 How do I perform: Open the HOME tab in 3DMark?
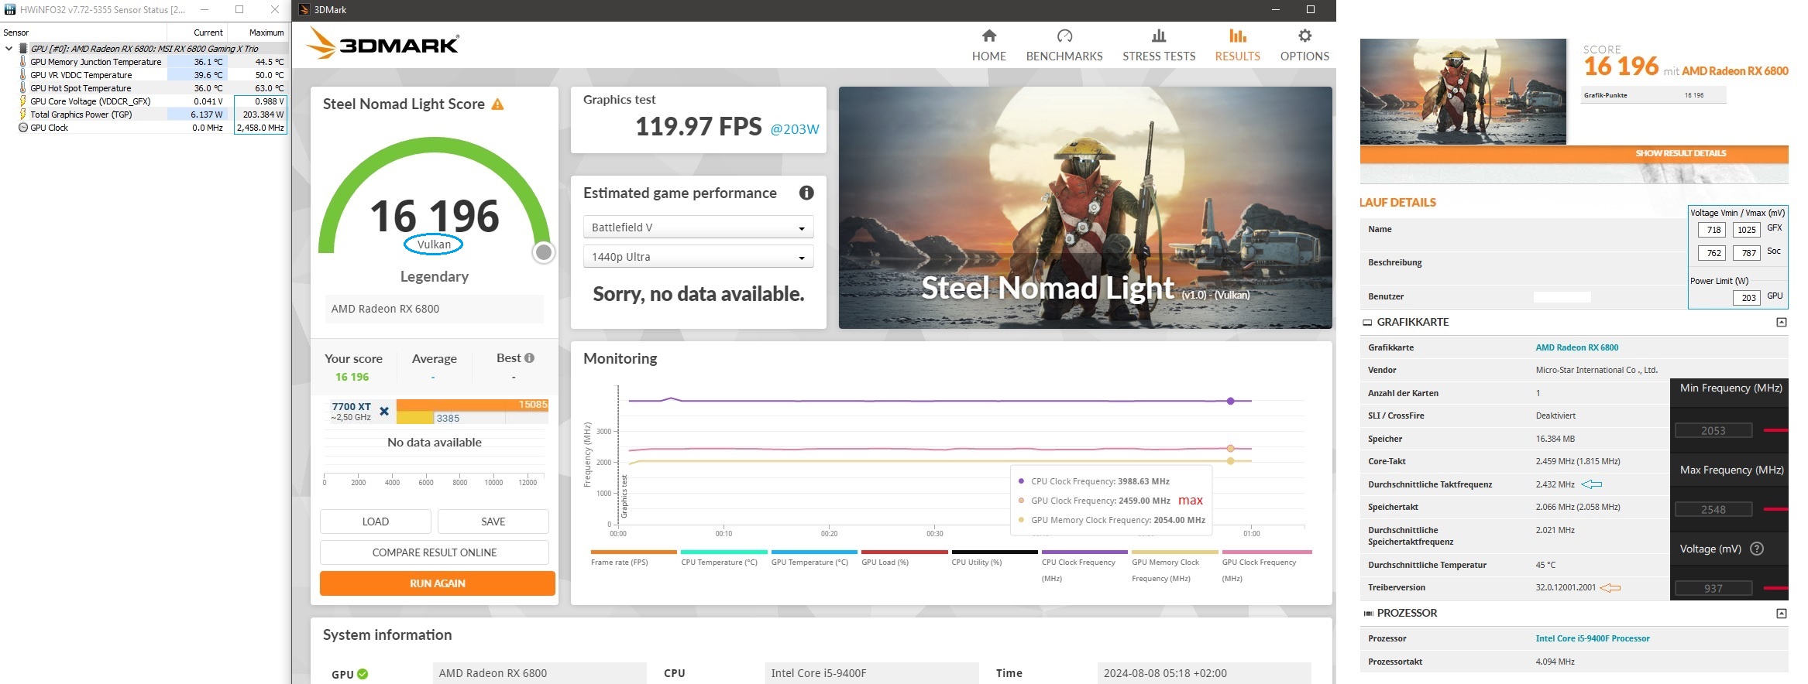[x=988, y=46]
